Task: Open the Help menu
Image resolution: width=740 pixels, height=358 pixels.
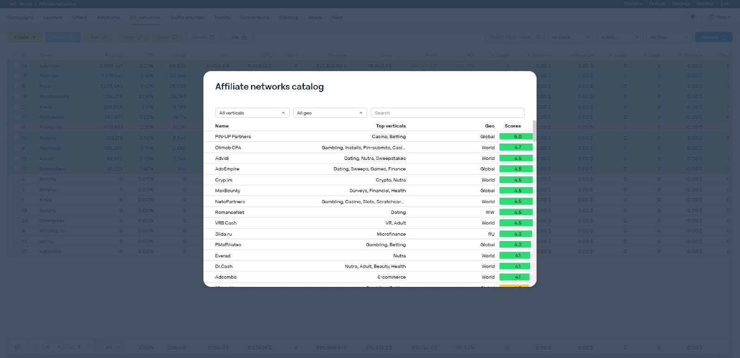Action: point(720,17)
